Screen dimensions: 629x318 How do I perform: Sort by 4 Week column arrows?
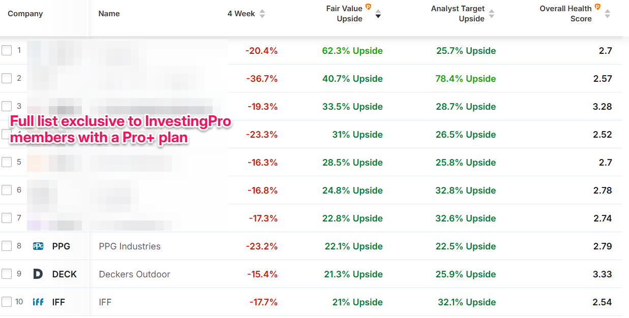(262, 14)
